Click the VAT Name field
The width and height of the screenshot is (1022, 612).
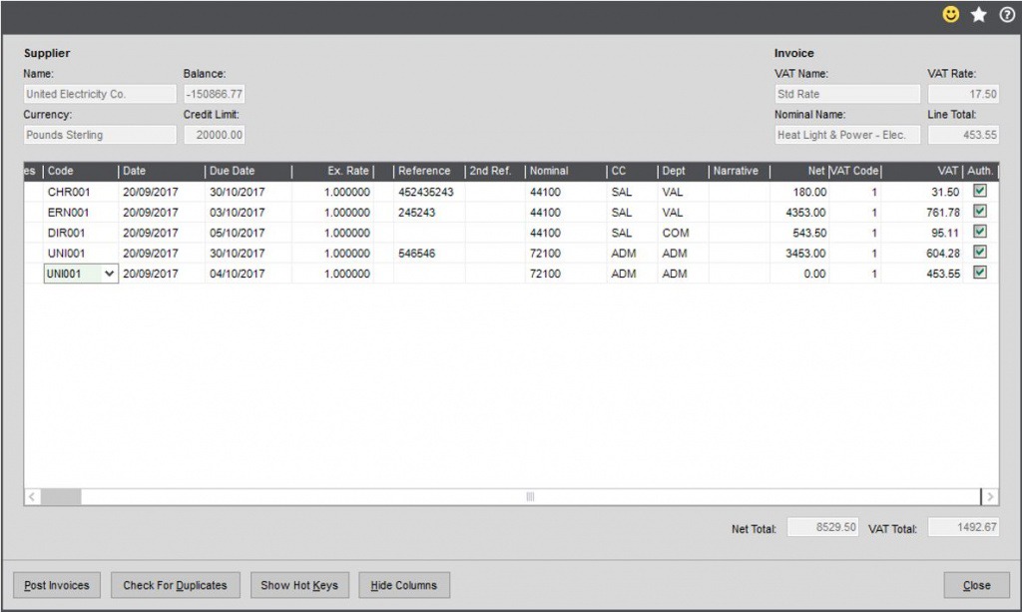847,94
